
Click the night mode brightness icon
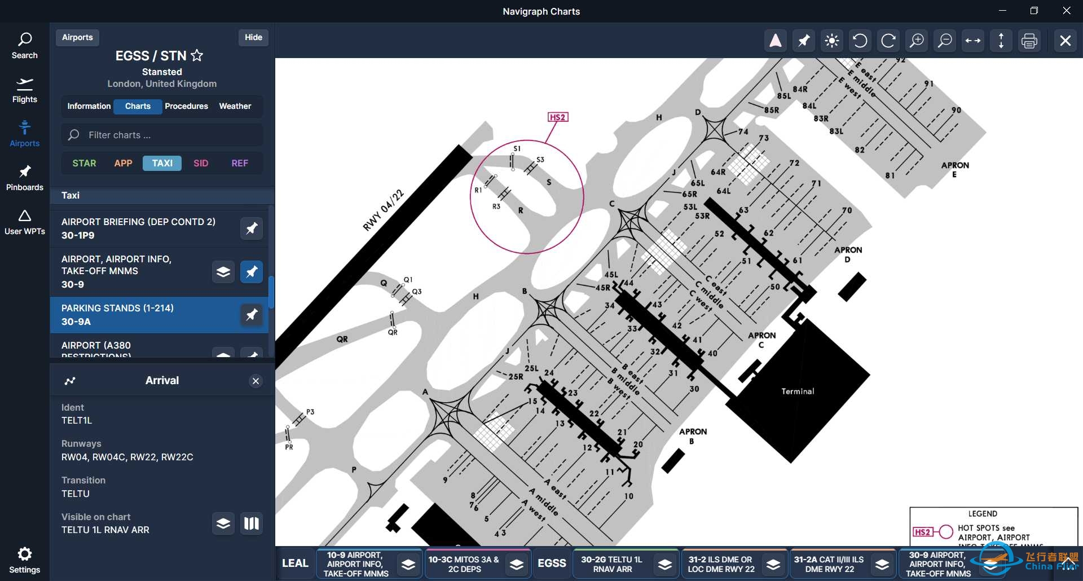(831, 41)
